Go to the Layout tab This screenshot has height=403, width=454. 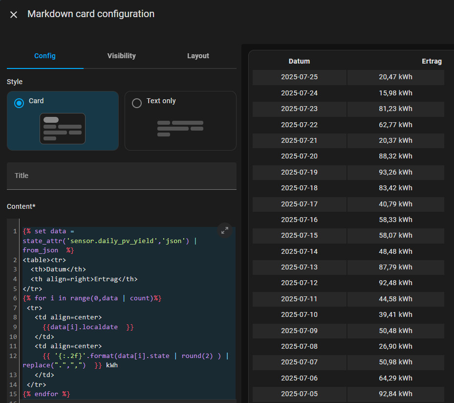[198, 56]
